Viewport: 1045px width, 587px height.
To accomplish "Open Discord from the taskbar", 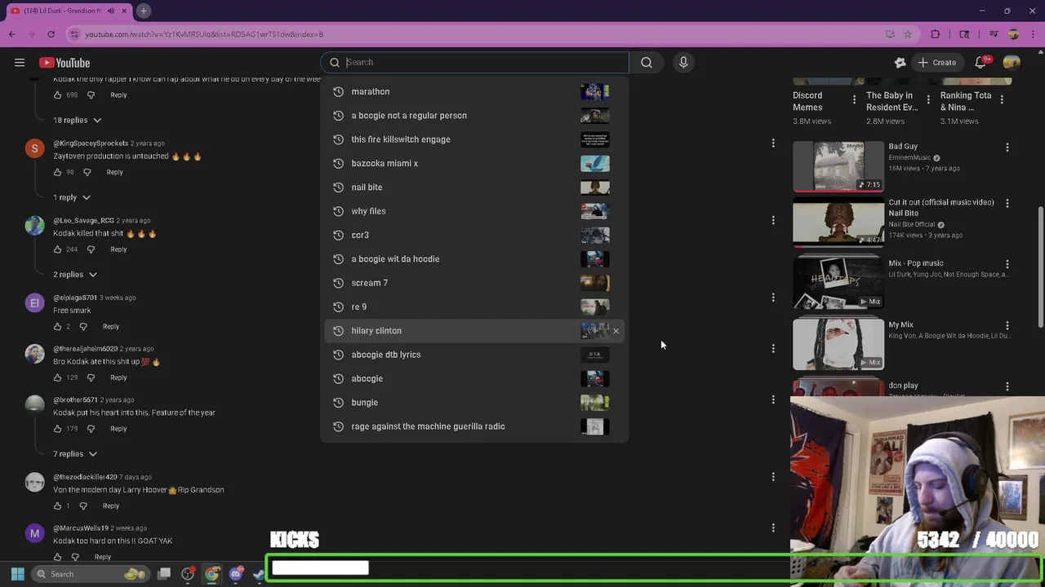I will click(236, 574).
